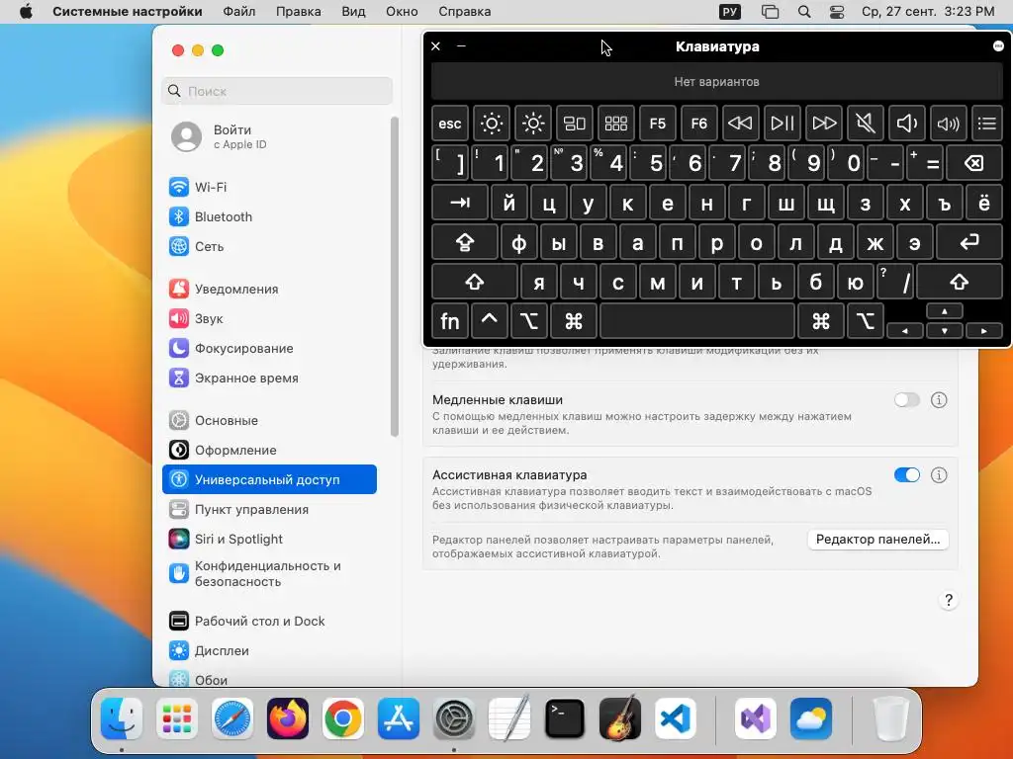Click the rewind media key
Image resolution: width=1013 pixels, height=759 pixels.
[x=740, y=124]
